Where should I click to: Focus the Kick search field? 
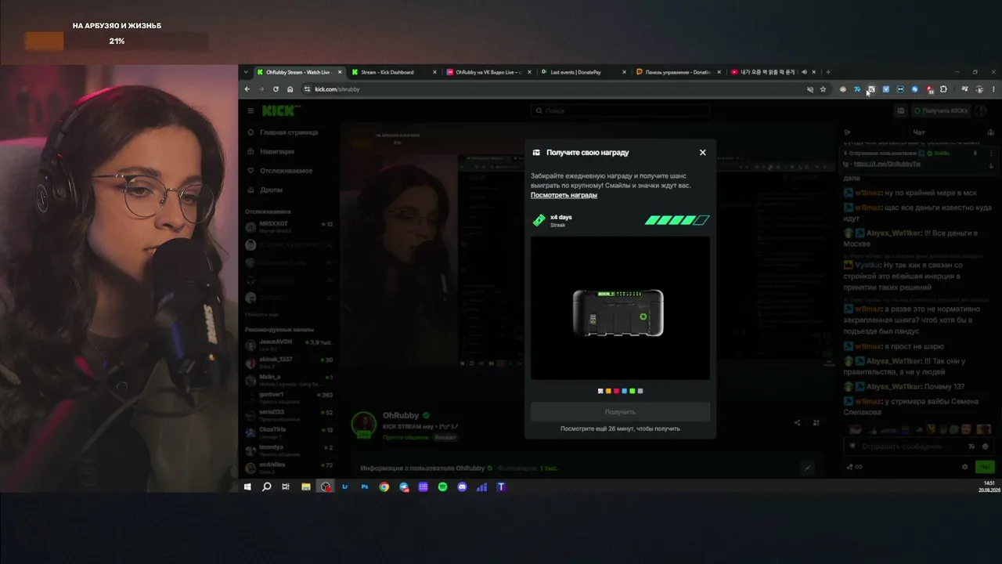[x=620, y=111]
